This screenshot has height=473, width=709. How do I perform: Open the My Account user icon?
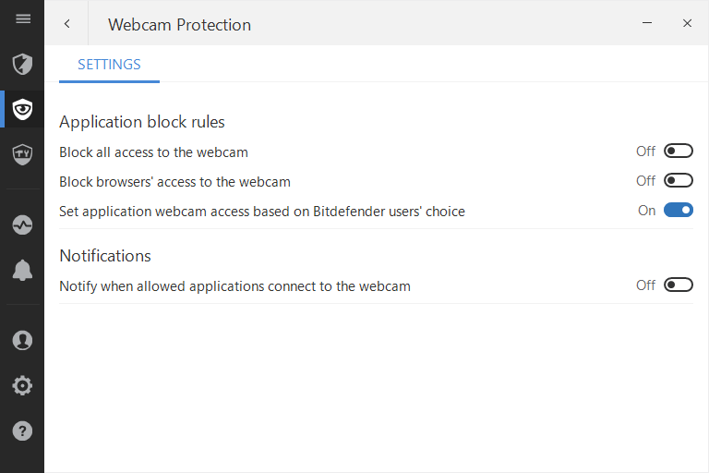(22, 340)
